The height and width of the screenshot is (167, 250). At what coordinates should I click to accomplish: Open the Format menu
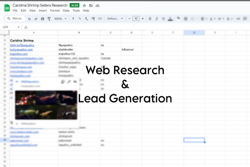[55, 10]
